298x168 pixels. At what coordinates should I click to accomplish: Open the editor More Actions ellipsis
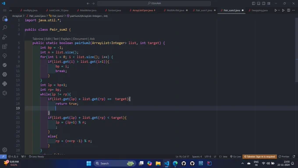point(294,10)
